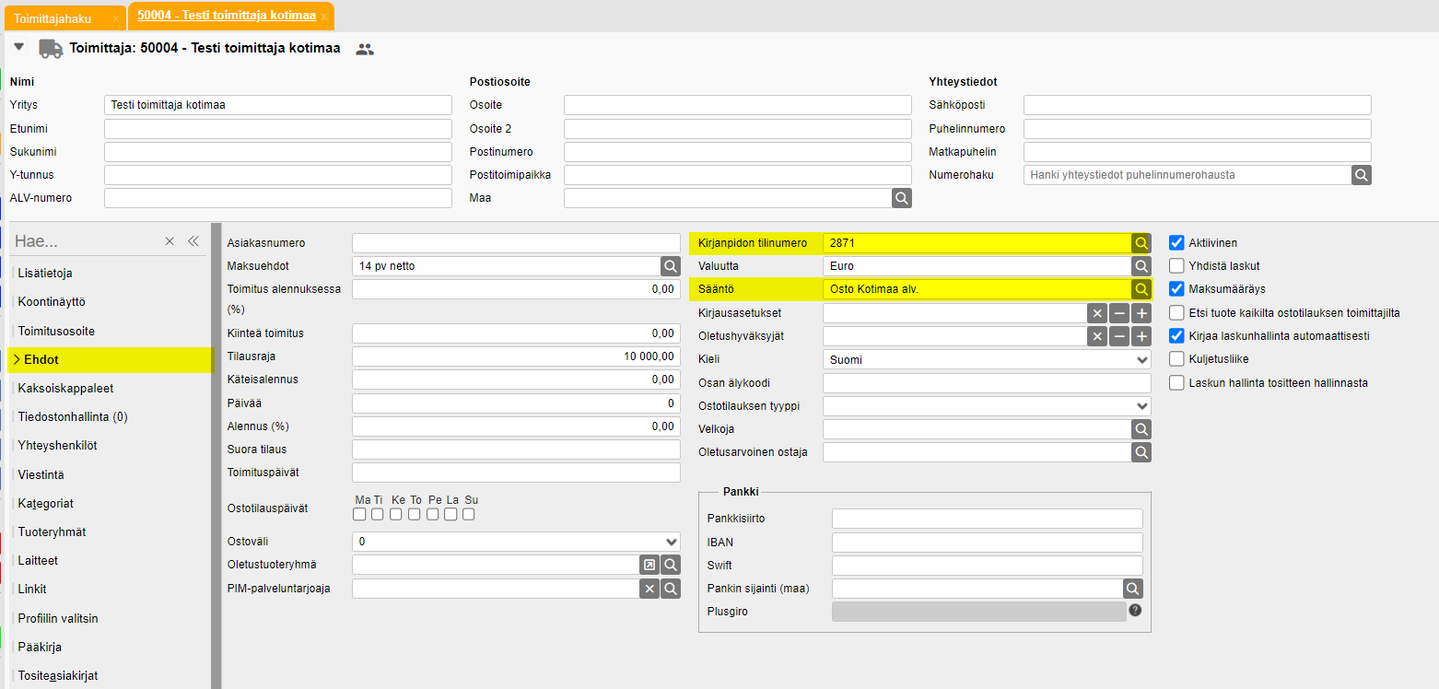Add Kirjausasetukset entry with plus icon
This screenshot has height=689, width=1439.
point(1141,313)
